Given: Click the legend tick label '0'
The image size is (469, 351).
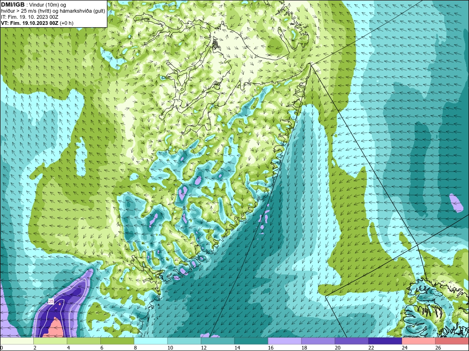Looking at the screenshot, I should [1, 348].
